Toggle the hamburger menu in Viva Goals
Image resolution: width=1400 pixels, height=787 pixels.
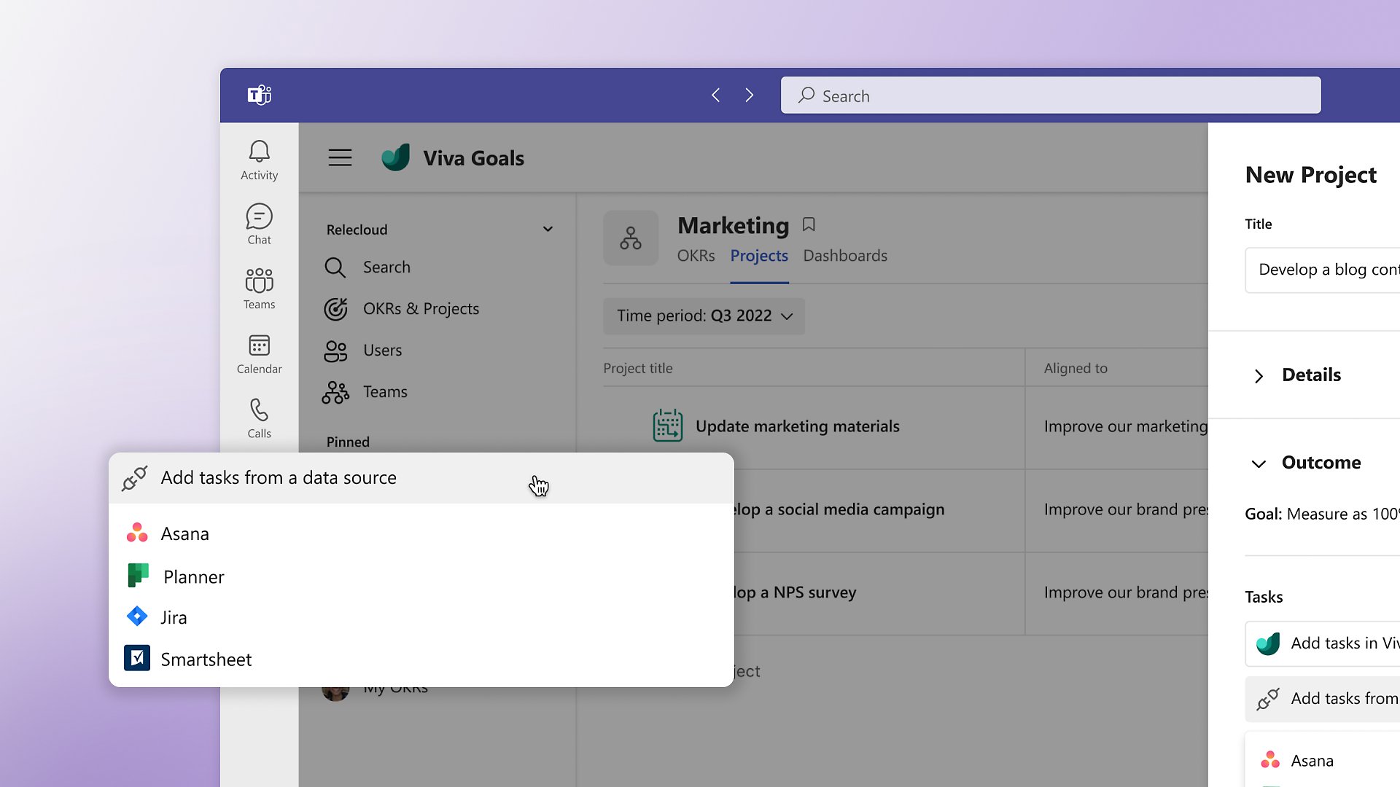click(x=341, y=157)
